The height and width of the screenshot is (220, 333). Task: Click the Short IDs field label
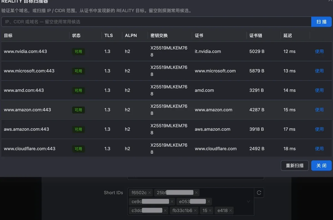(113, 193)
